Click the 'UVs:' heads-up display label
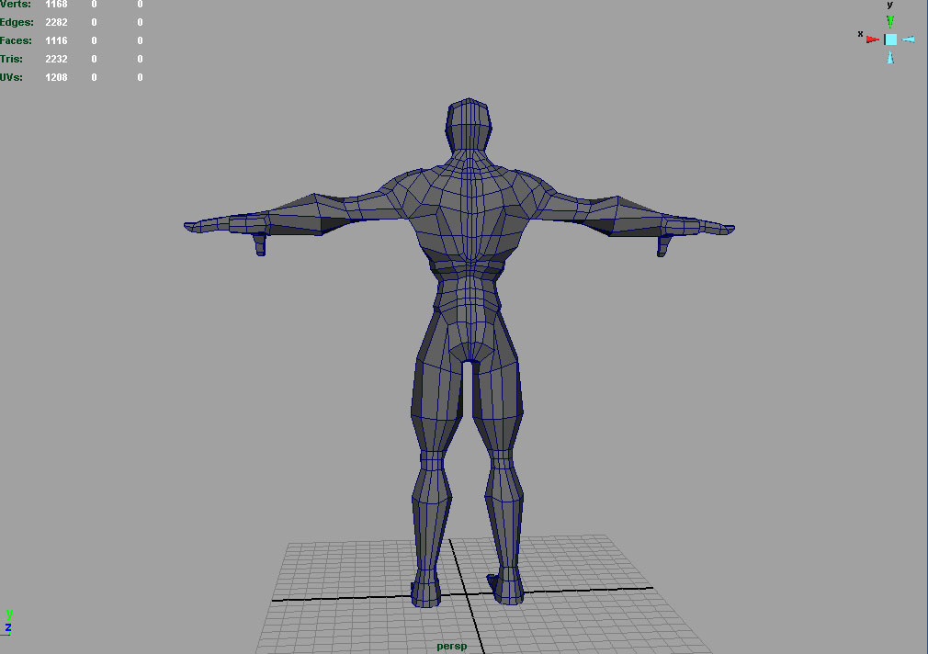928x654 pixels. tap(11, 77)
